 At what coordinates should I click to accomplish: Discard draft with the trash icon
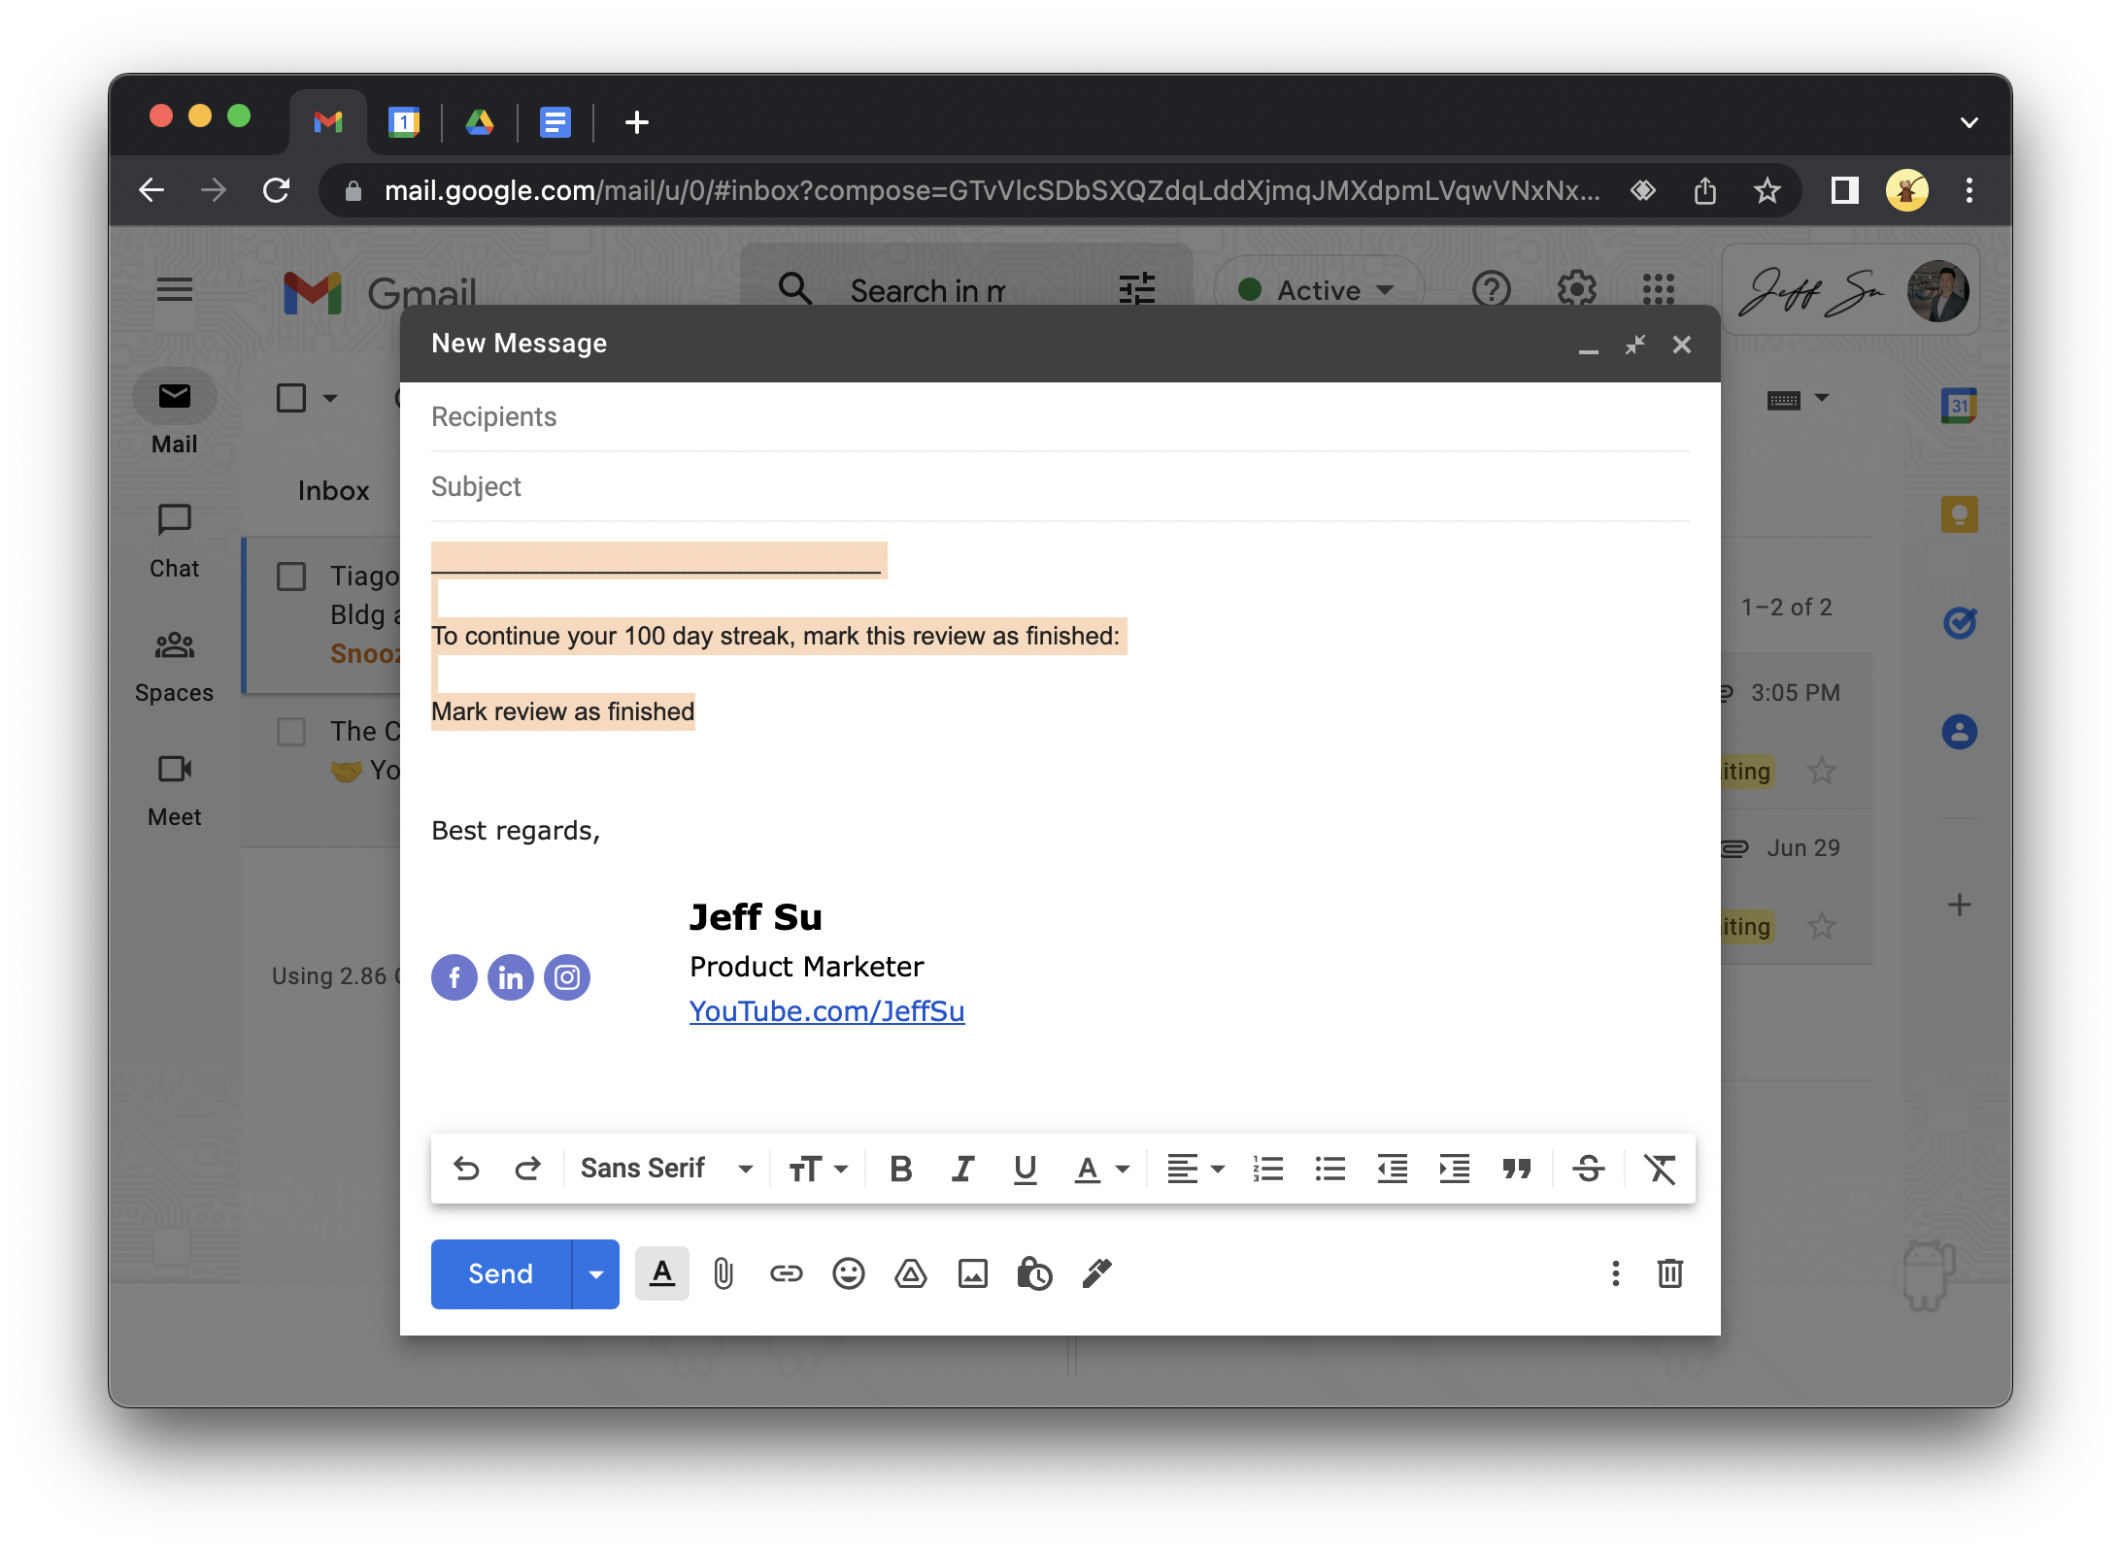1669,1273
